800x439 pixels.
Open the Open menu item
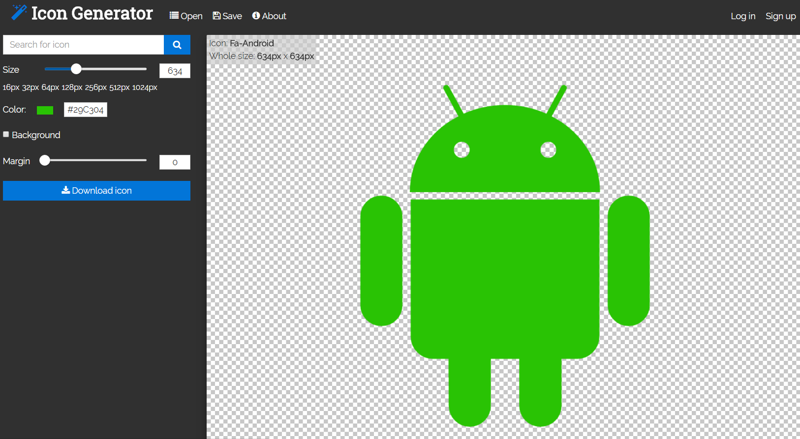(x=186, y=16)
